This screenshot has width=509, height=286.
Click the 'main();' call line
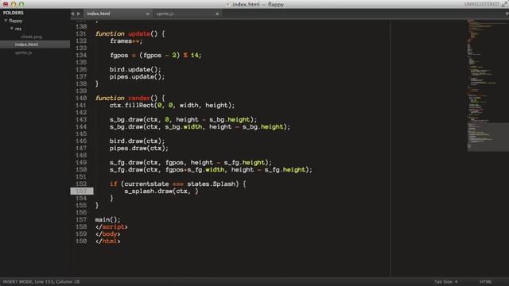pos(108,219)
